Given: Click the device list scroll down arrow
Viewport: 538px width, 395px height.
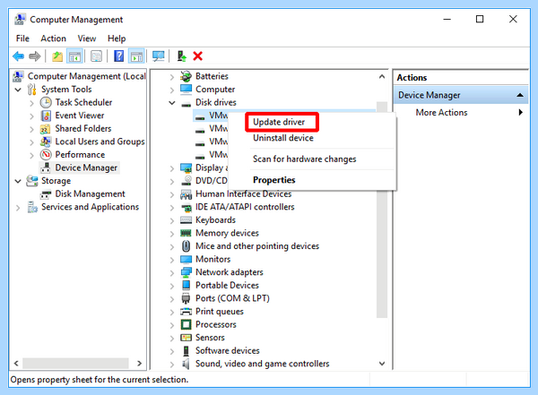Looking at the screenshot, I should click(x=382, y=364).
